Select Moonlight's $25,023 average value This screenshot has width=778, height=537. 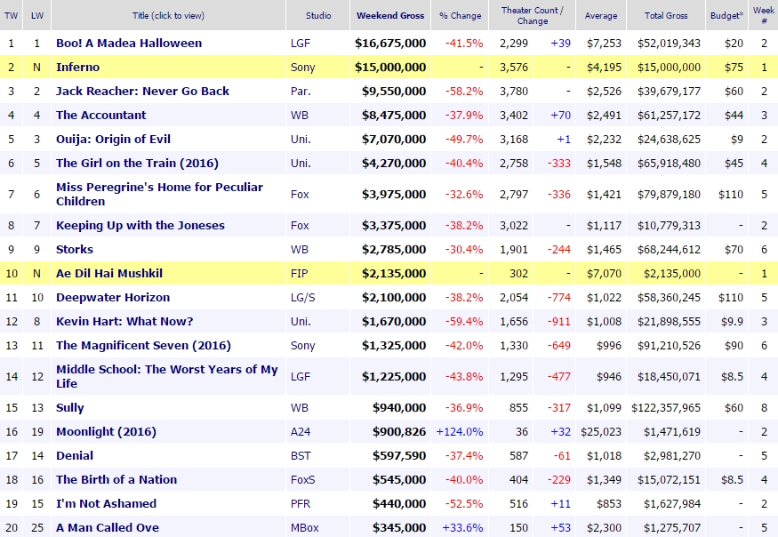click(601, 432)
